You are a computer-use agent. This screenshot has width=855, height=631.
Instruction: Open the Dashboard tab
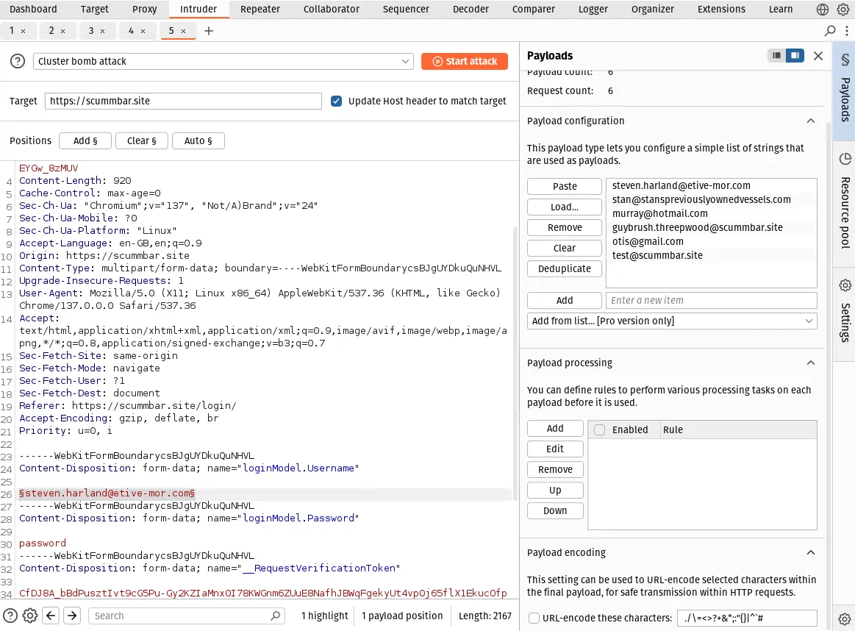pyautogui.click(x=33, y=10)
